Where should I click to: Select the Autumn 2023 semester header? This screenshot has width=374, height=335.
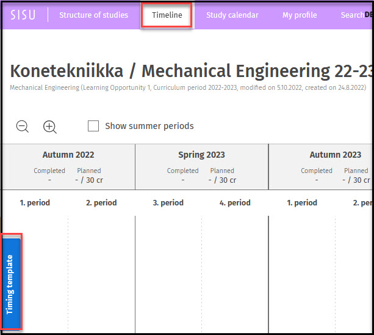335,155
